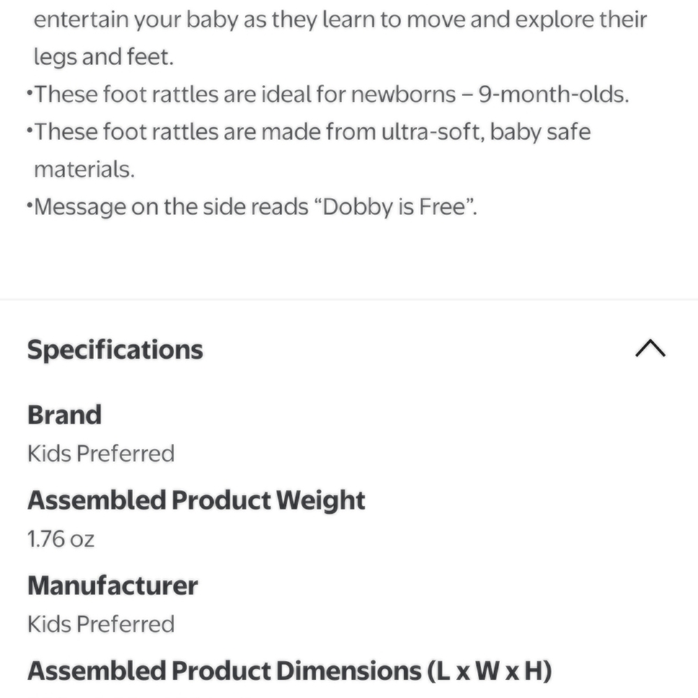
Task: Tap the Specifications section heading
Action: [115, 350]
